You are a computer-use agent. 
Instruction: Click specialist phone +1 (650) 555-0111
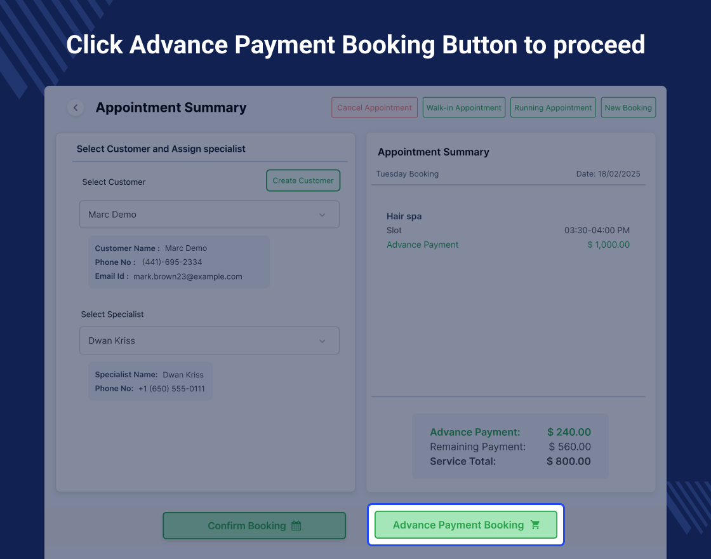(x=171, y=388)
